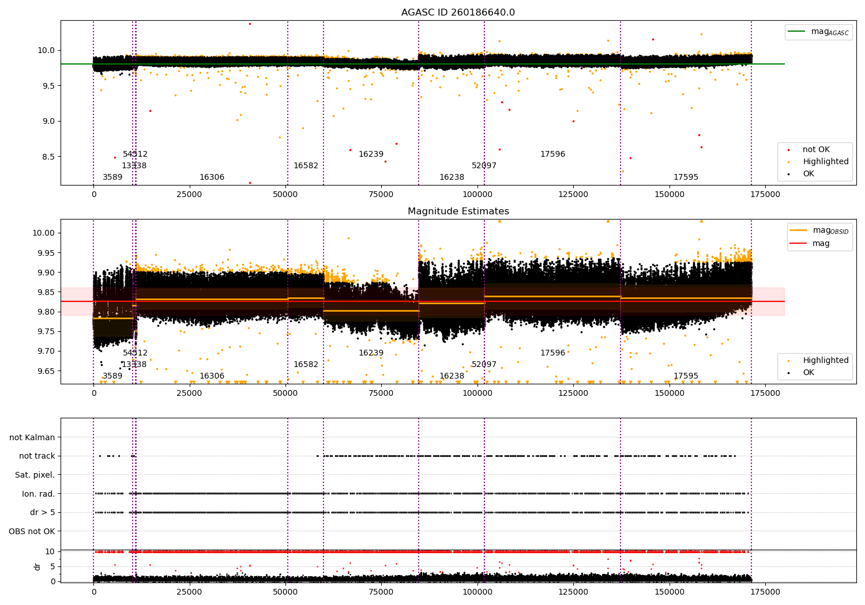Click 'OK' legend entry in Magnitude Estimates plot

(x=808, y=373)
